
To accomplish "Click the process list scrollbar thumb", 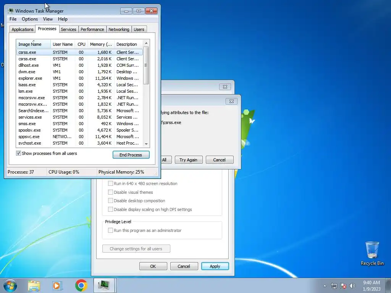I will point(146,65).
